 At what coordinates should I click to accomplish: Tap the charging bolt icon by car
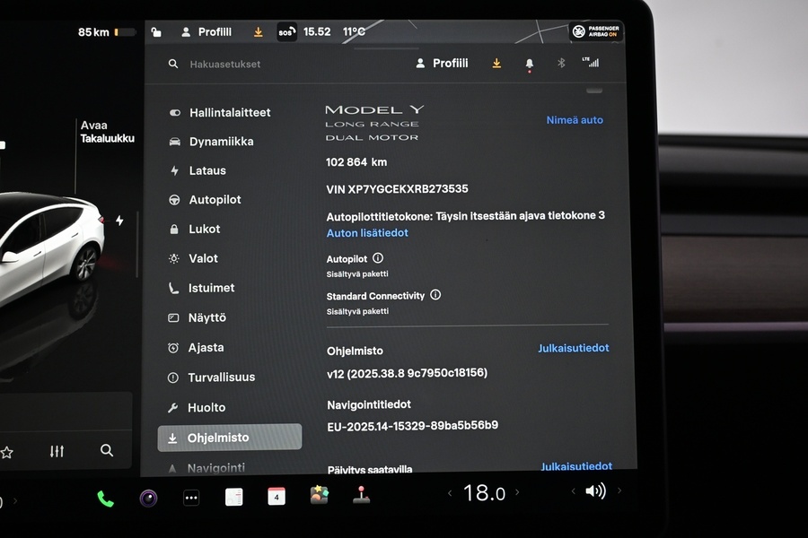pos(119,221)
